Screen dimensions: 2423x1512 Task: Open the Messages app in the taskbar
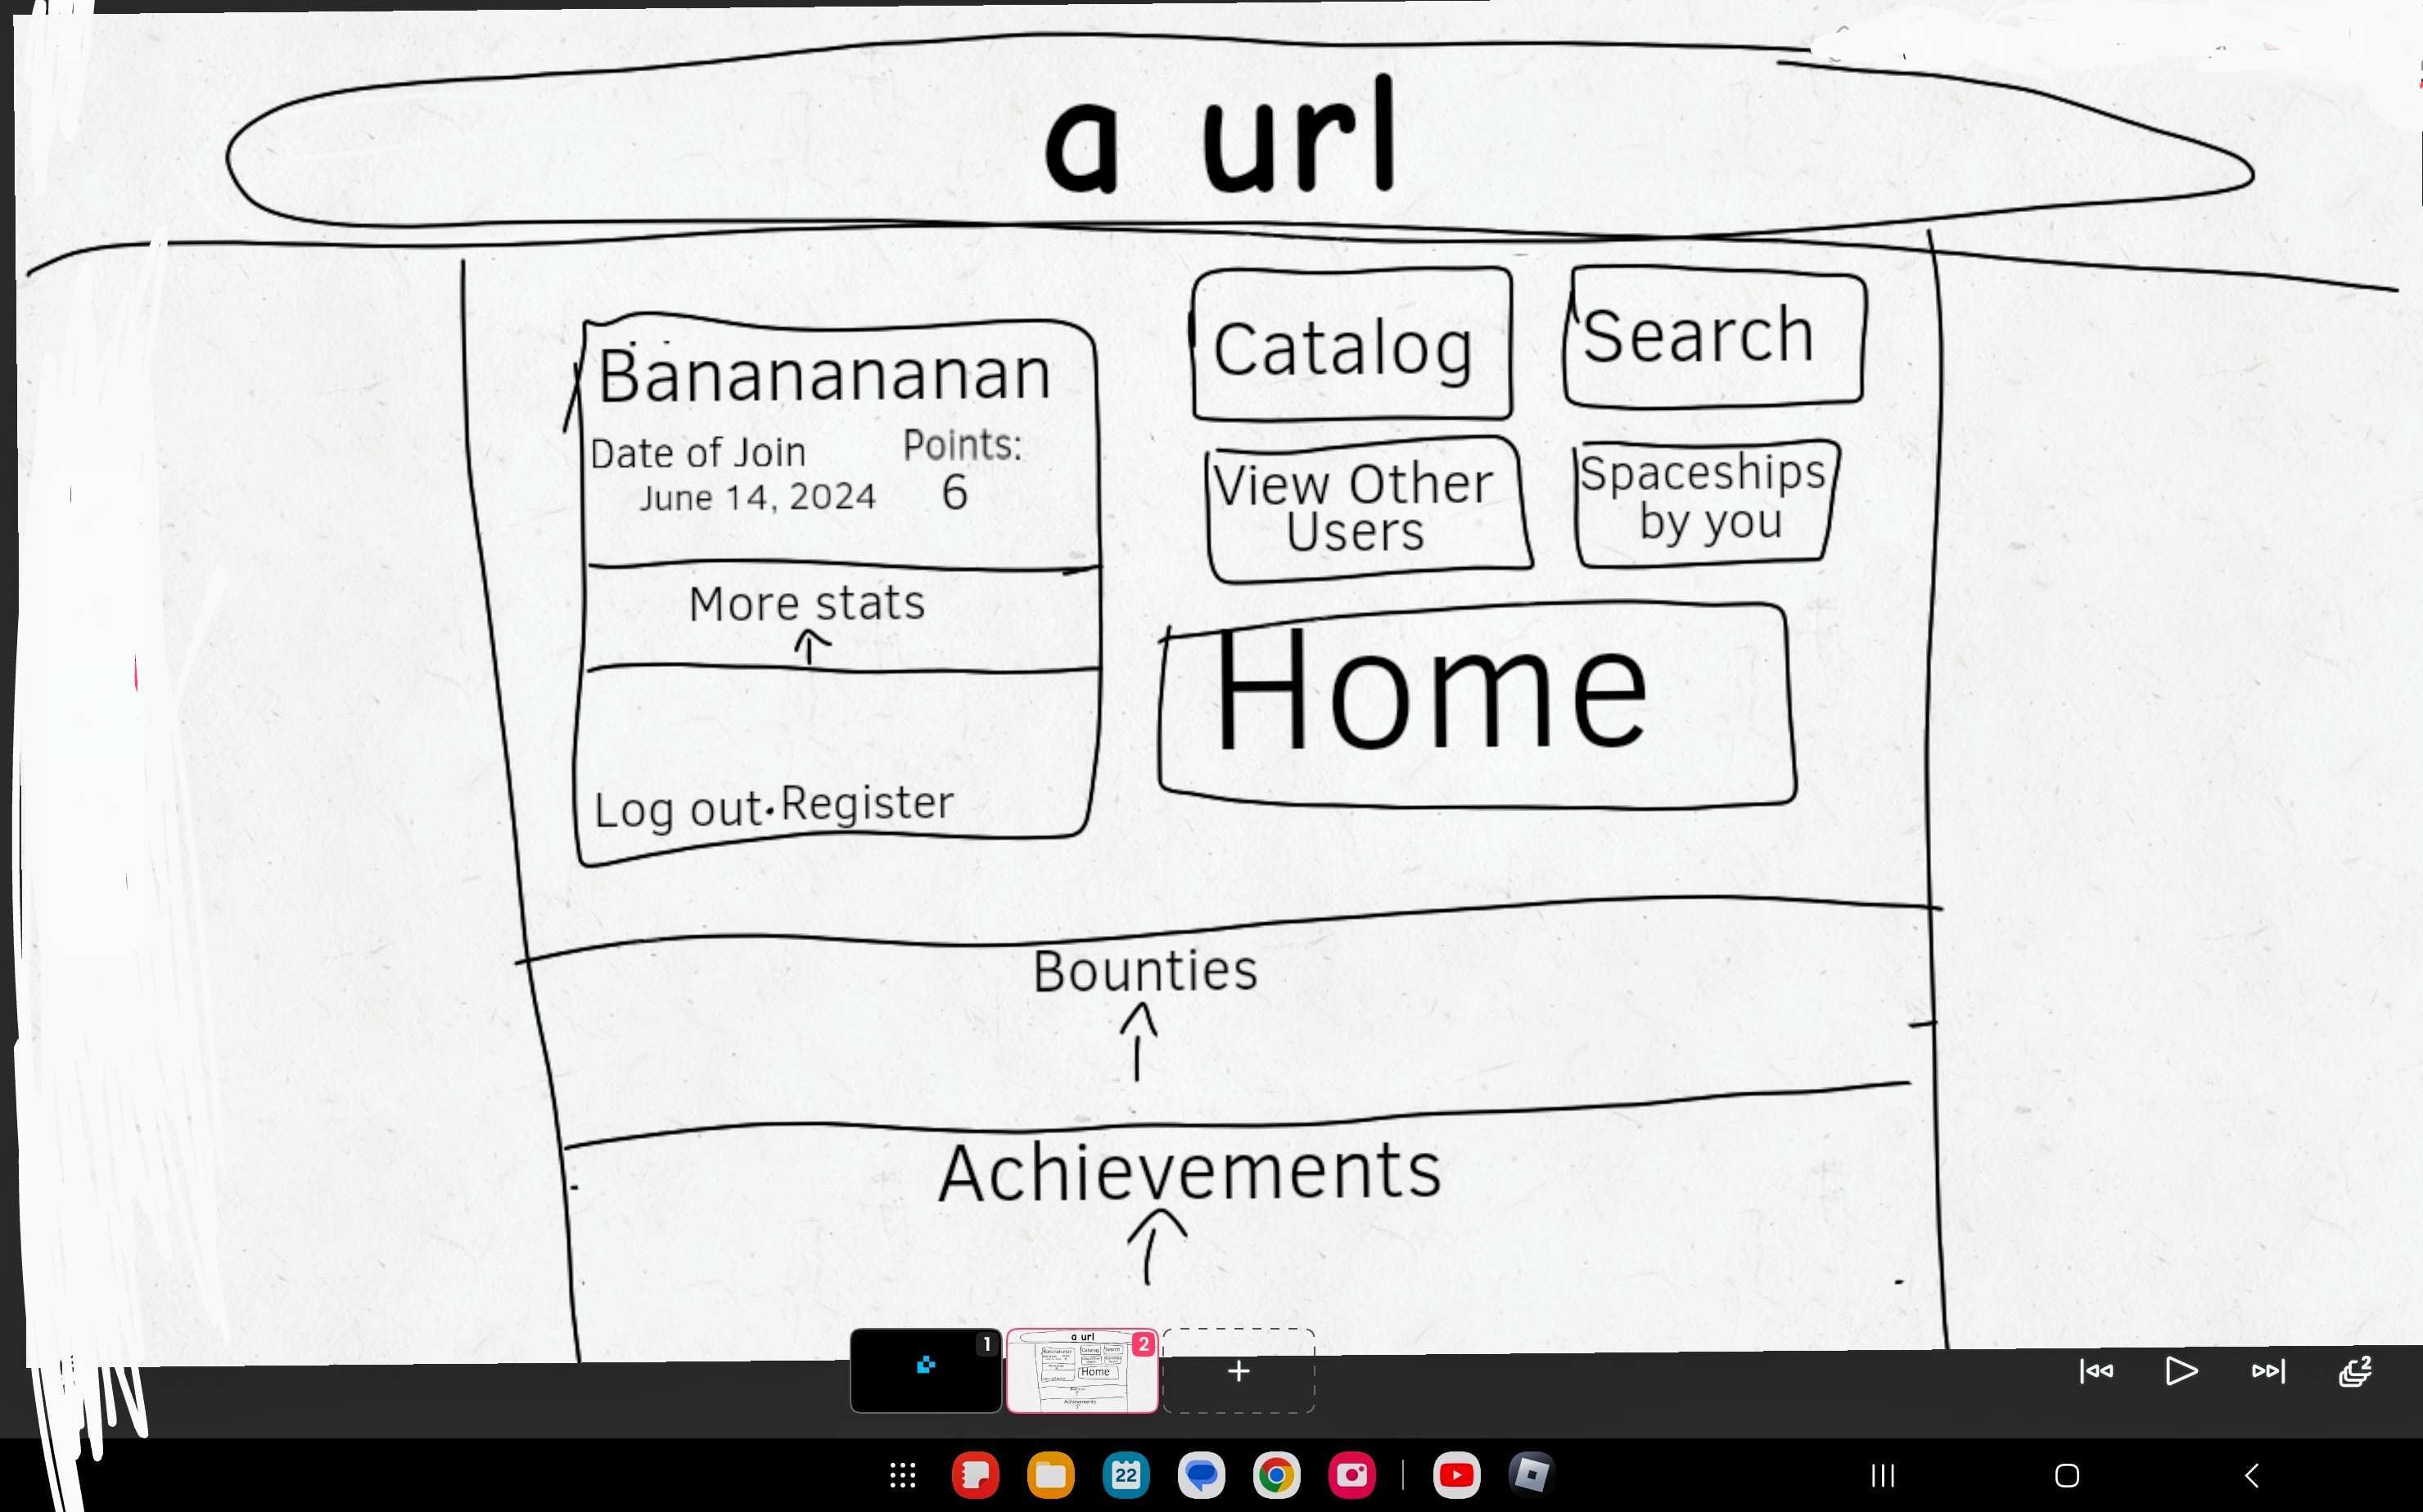1202,1475
